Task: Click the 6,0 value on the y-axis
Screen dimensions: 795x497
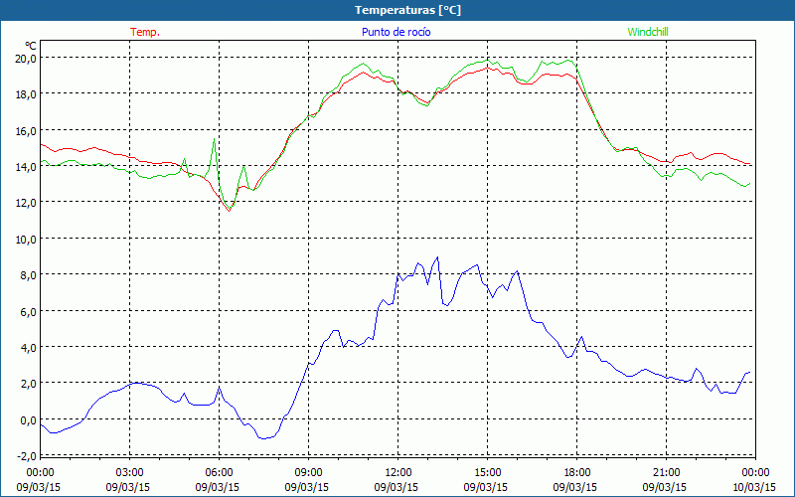Action: 29,311
